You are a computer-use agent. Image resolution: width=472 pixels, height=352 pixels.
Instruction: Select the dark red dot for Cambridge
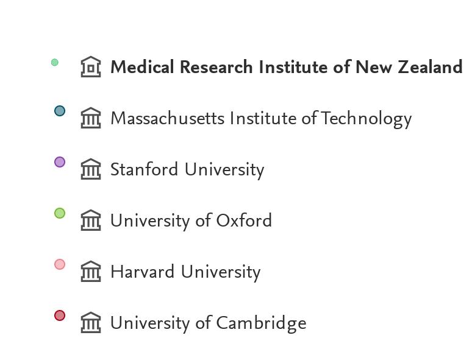[x=60, y=315]
